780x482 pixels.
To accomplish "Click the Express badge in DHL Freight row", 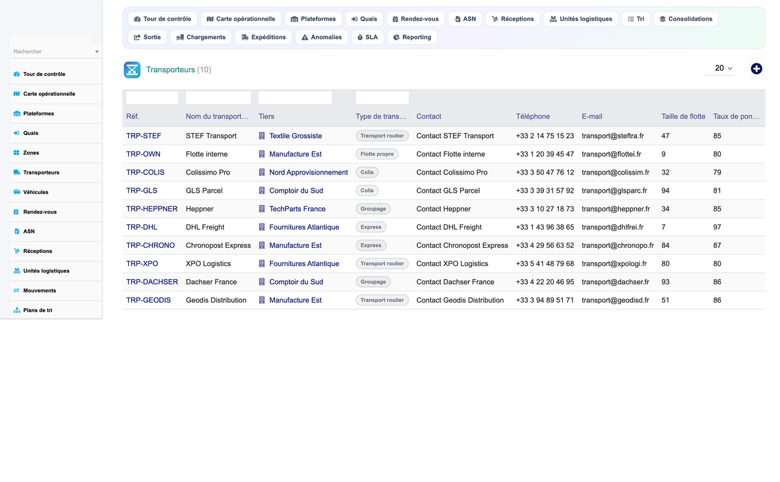I will 371,227.
